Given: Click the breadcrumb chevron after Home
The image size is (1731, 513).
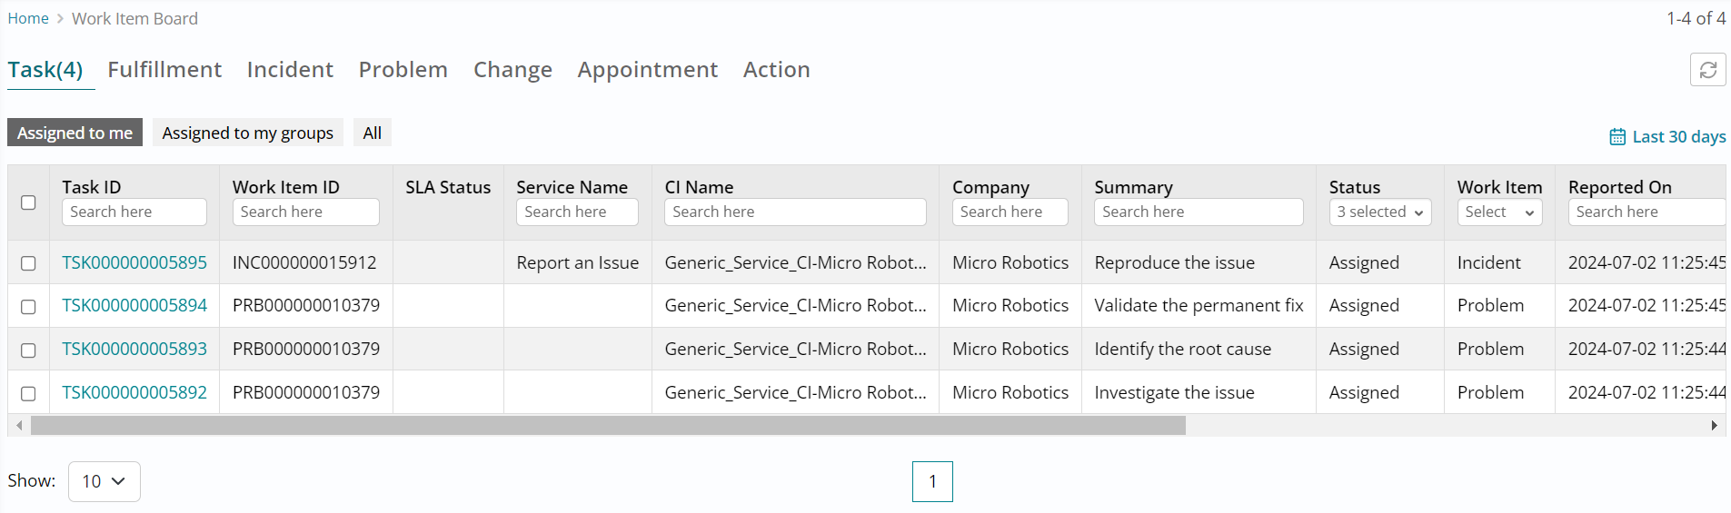Looking at the screenshot, I should (60, 19).
